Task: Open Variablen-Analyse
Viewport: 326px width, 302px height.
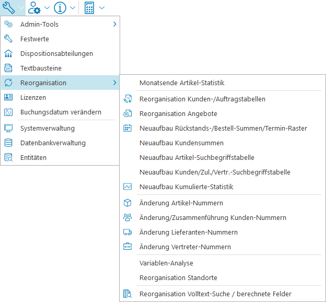Action: pyautogui.click(x=167, y=263)
